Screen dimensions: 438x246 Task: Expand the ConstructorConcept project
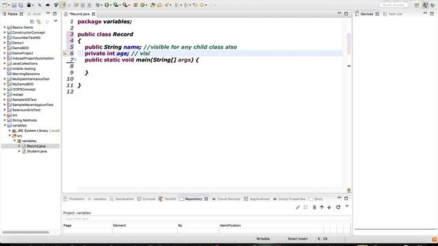click(5, 32)
